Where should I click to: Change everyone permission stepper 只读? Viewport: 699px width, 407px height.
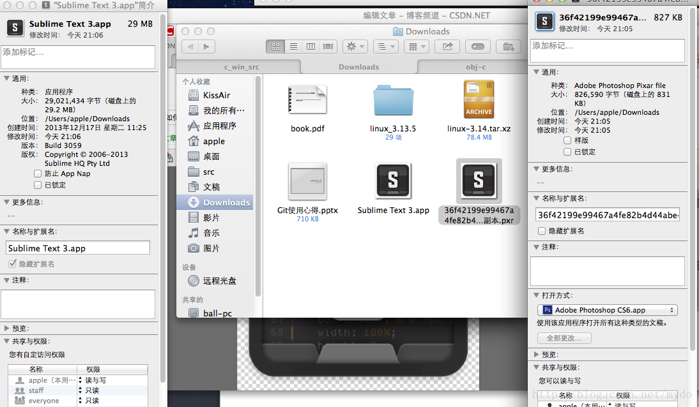81,401
